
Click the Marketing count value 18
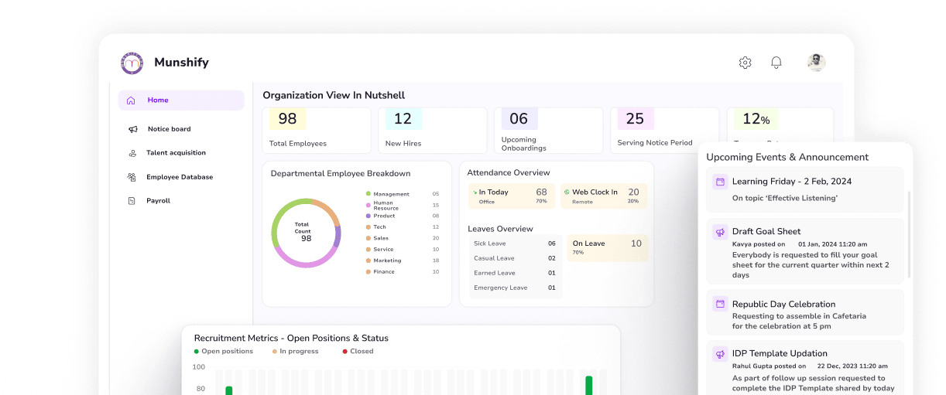(x=436, y=260)
